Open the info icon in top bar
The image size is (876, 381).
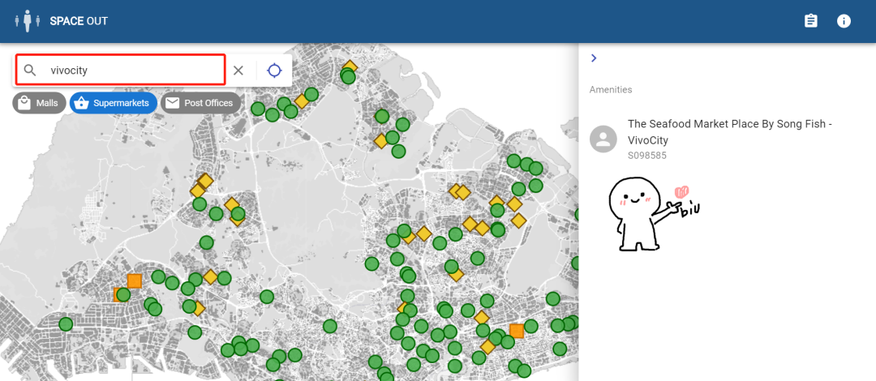click(844, 21)
